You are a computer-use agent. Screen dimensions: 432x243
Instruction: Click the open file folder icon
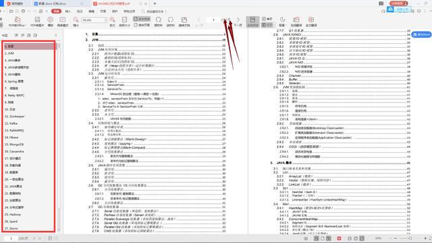click(11, 11)
